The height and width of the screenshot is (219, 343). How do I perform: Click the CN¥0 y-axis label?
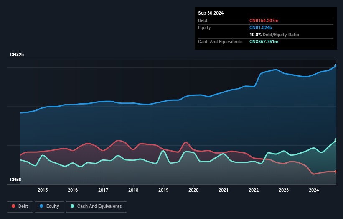[x=16, y=179]
